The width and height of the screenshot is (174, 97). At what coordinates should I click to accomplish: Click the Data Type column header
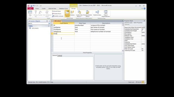click(x=82, y=23)
